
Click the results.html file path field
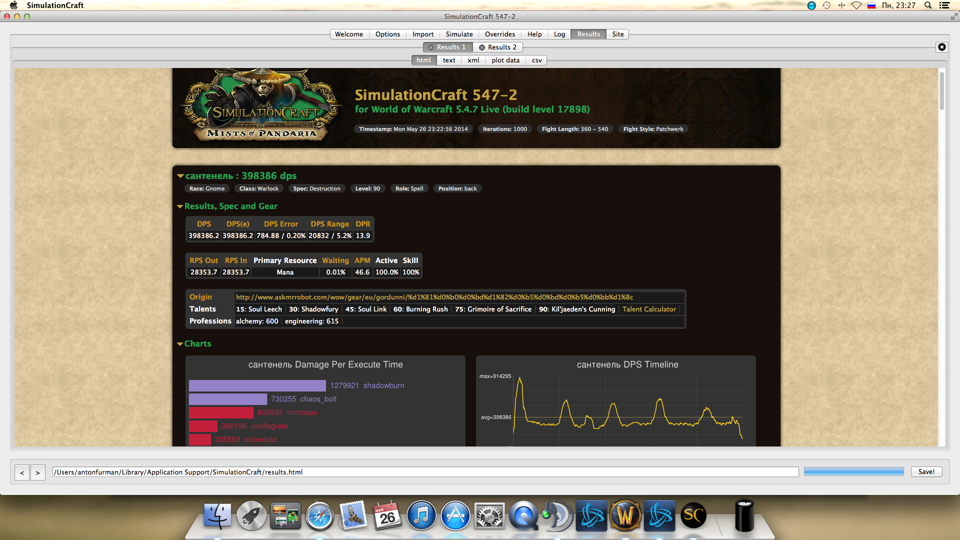coord(425,472)
